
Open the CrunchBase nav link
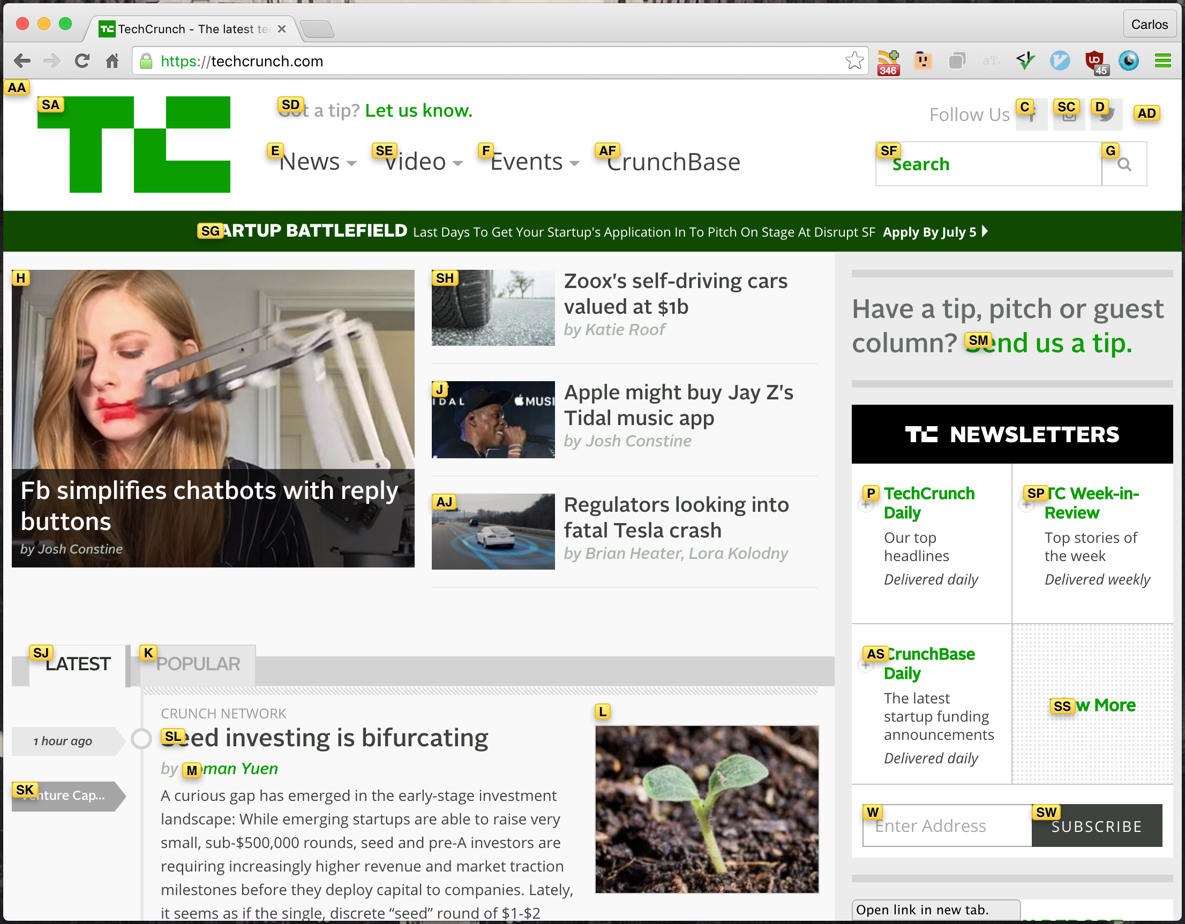tap(673, 162)
